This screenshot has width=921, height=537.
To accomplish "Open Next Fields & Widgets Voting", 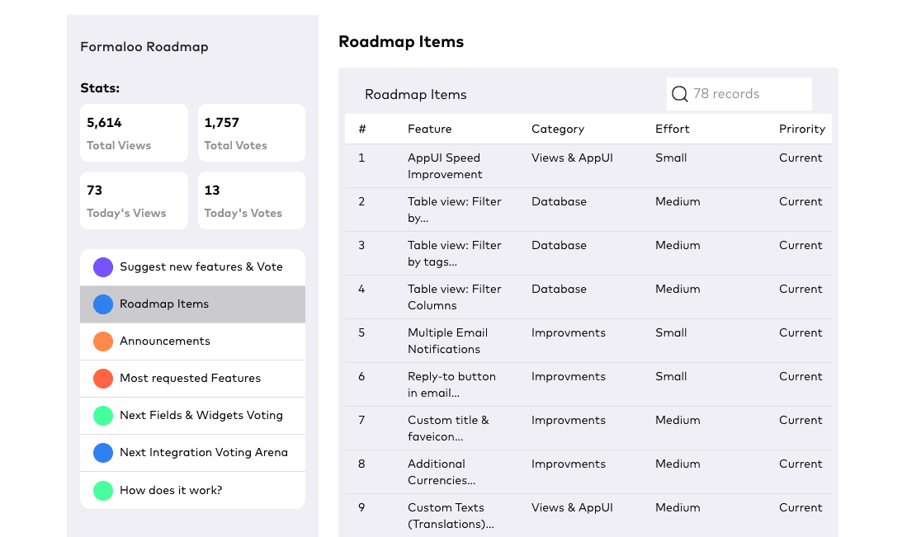I will [192, 416].
